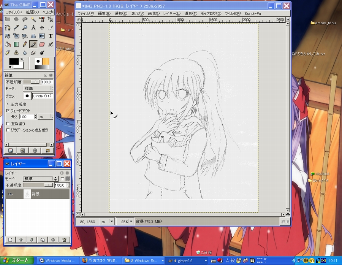
Task: Reset colors to default black and white
Action: (10, 67)
